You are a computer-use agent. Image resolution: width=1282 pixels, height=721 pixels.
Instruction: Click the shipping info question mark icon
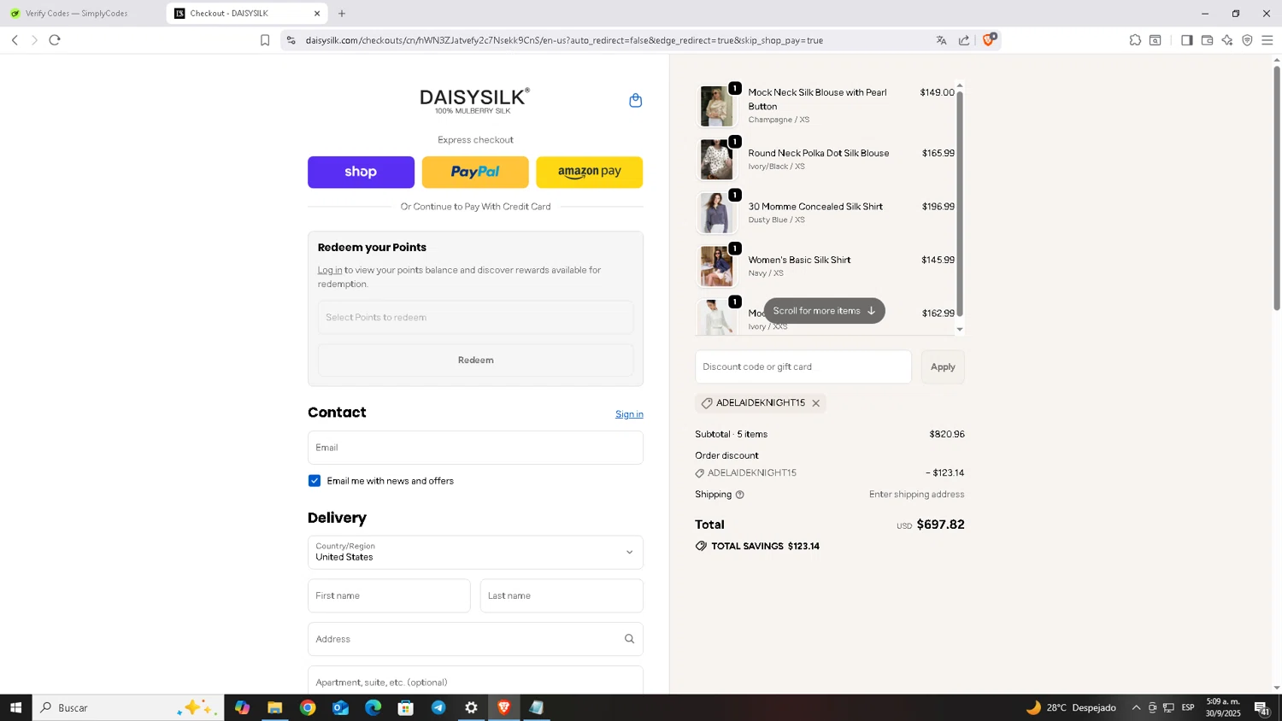(740, 495)
